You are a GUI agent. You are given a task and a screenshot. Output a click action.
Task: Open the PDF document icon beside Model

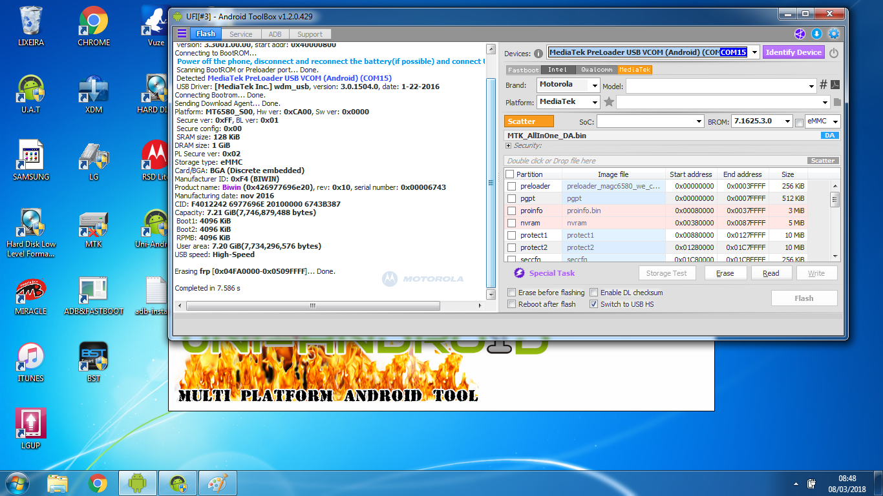pyautogui.click(x=835, y=85)
